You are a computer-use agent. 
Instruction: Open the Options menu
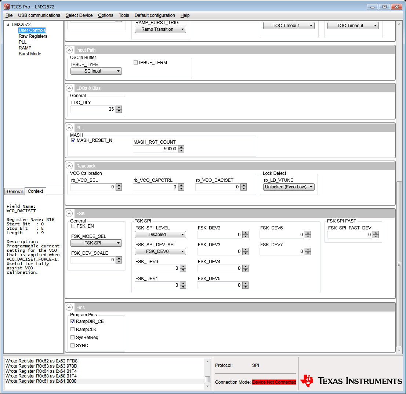pyautogui.click(x=106, y=15)
